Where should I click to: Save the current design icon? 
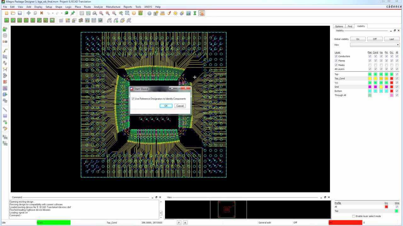click(x=20, y=13)
